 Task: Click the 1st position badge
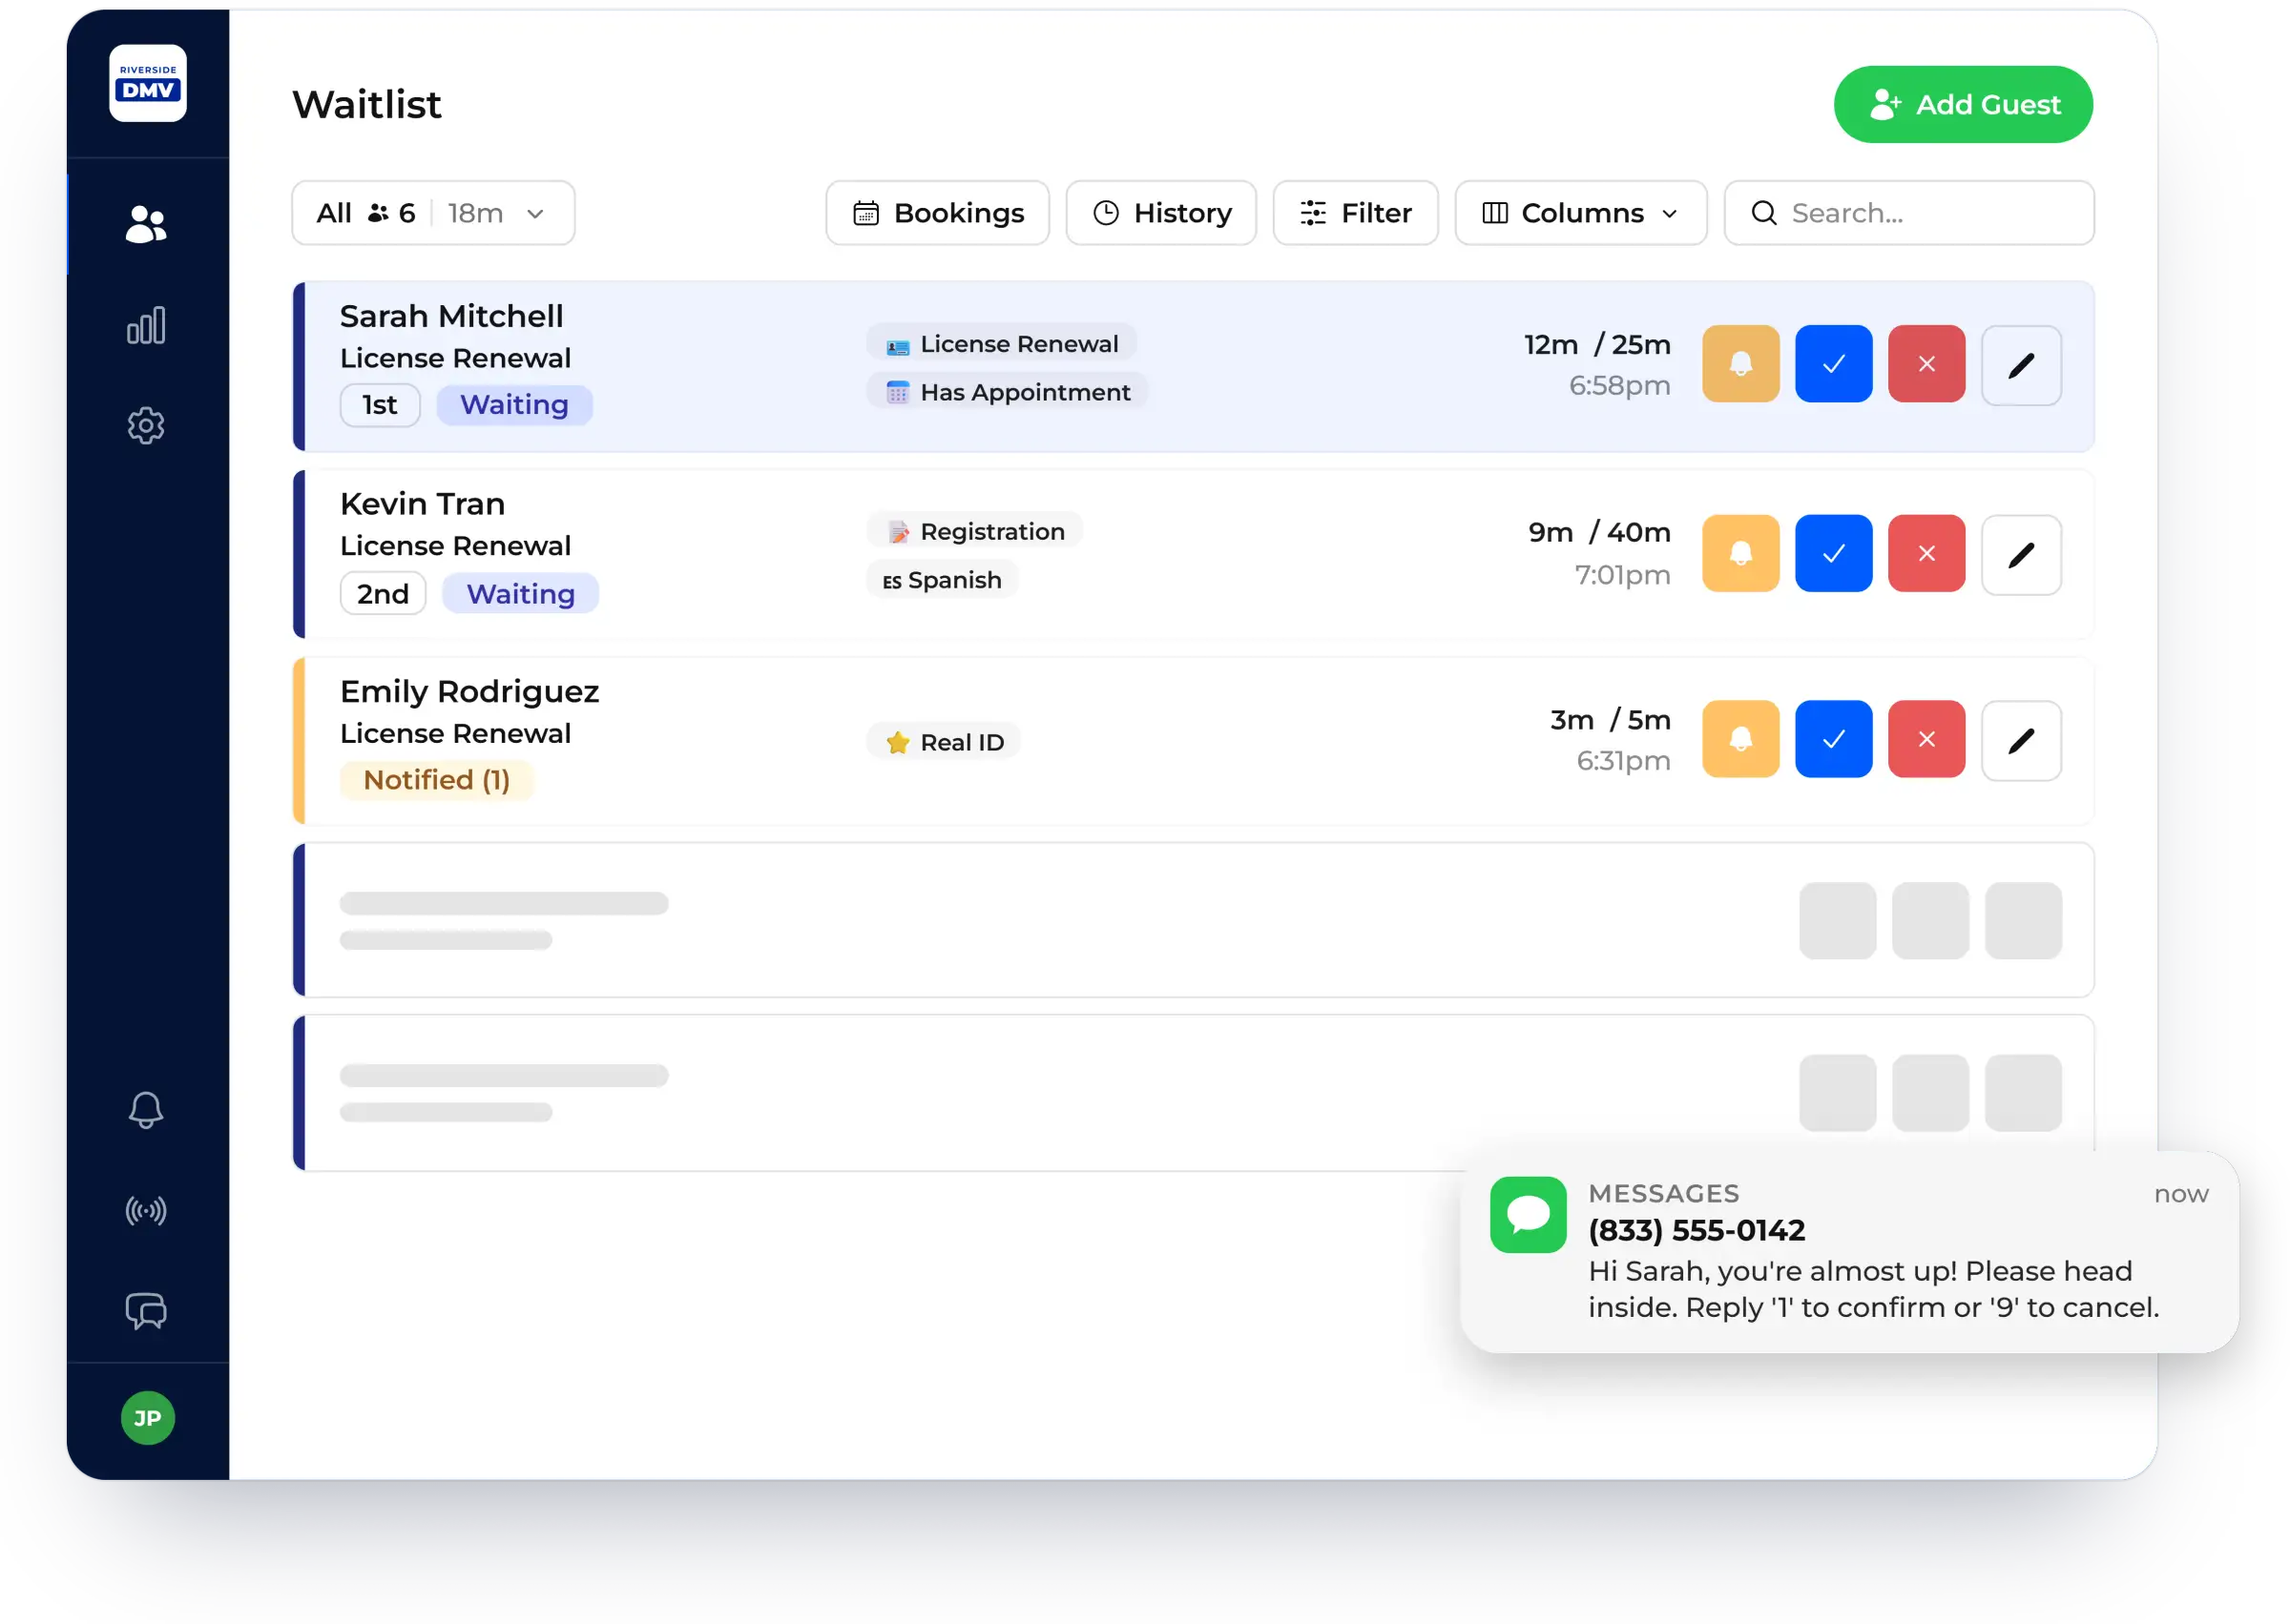pyautogui.click(x=380, y=405)
